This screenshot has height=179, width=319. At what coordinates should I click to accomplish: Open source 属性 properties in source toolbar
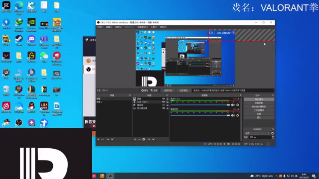(x=145, y=90)
